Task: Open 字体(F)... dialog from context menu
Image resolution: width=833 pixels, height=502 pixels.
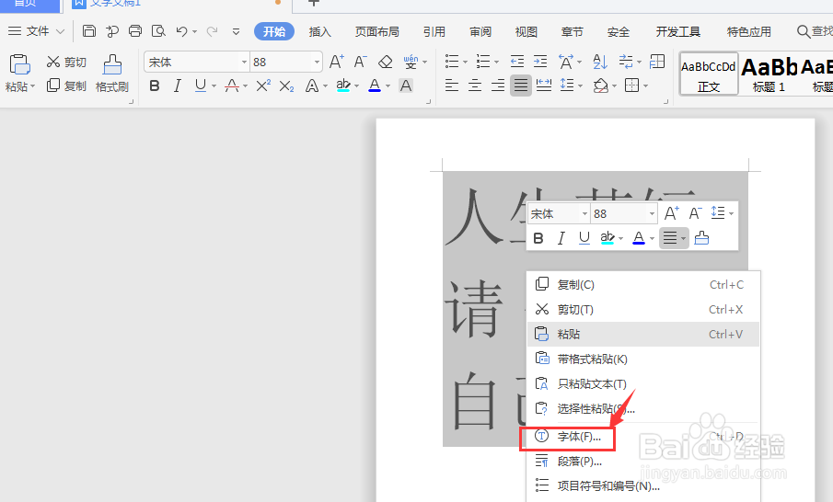Action: click(x=643, y=437)
